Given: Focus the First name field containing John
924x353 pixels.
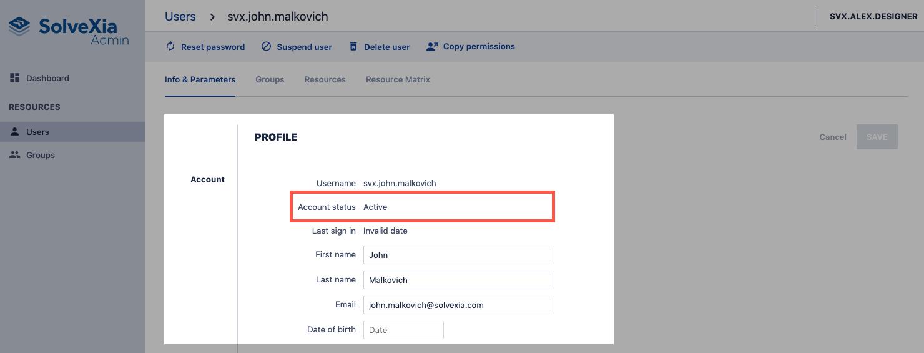Looking at the screenshot, I should (458, 255).
